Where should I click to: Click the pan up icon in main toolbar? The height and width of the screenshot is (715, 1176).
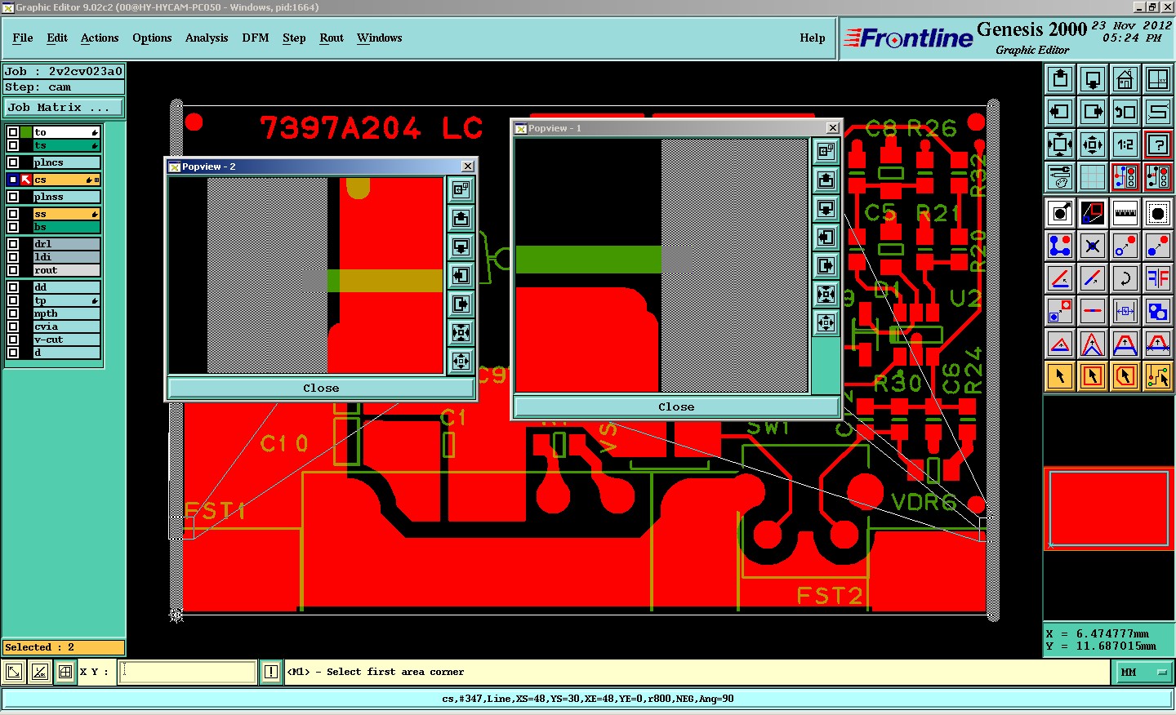click(x=1060, y=79)
